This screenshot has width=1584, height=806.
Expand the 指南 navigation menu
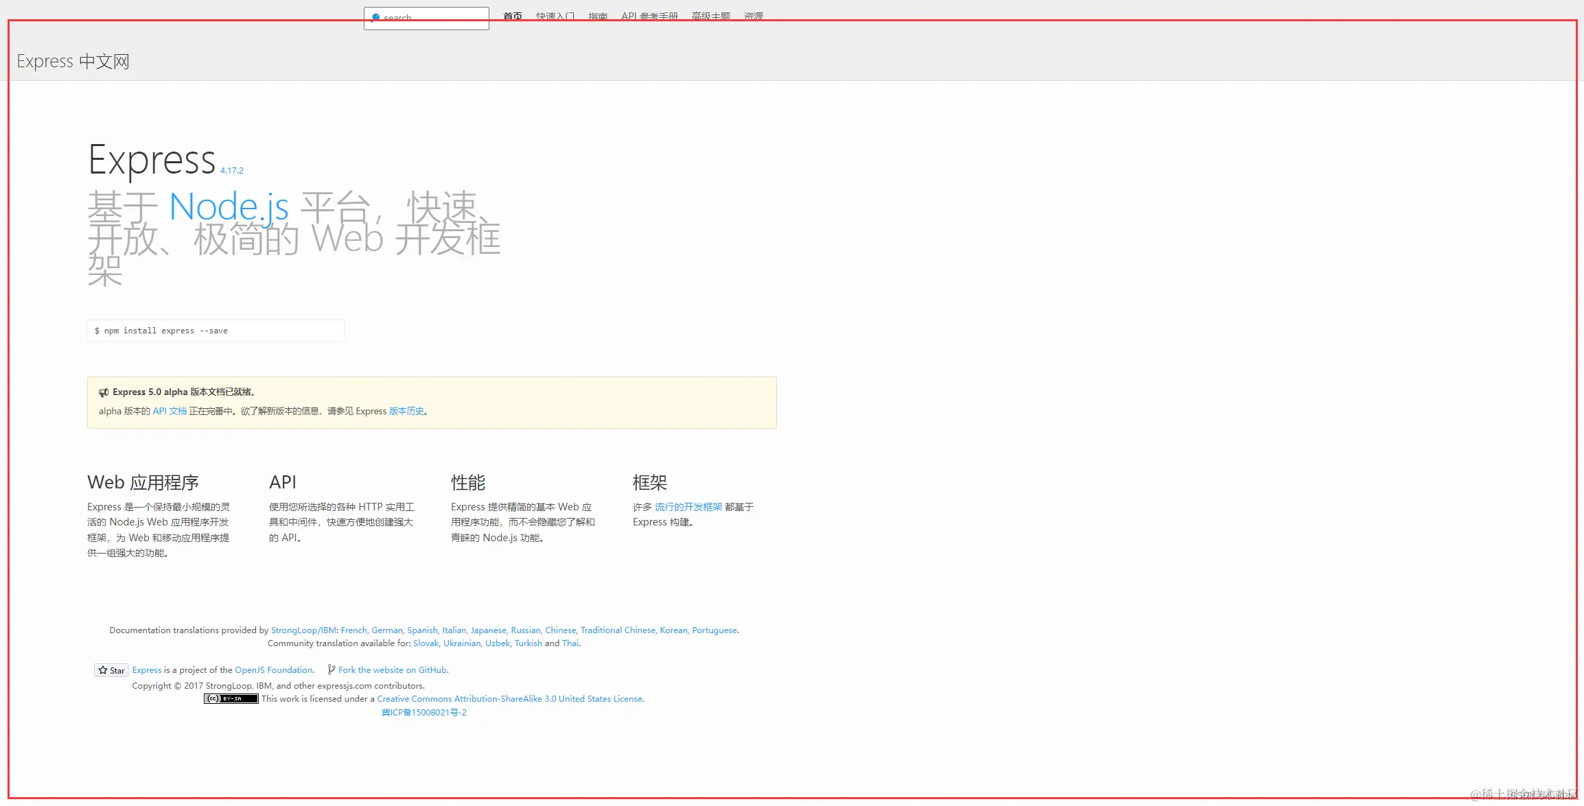597,15
